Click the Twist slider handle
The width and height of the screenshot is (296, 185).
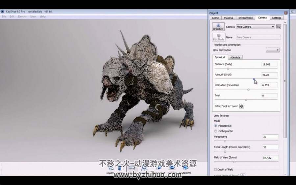[x=246, y=100]
